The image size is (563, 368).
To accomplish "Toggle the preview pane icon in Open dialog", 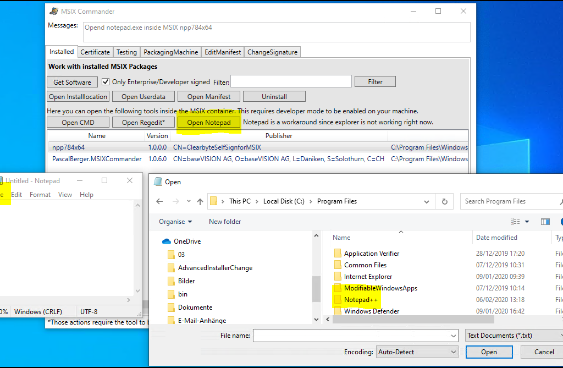I will pos(545,221).
